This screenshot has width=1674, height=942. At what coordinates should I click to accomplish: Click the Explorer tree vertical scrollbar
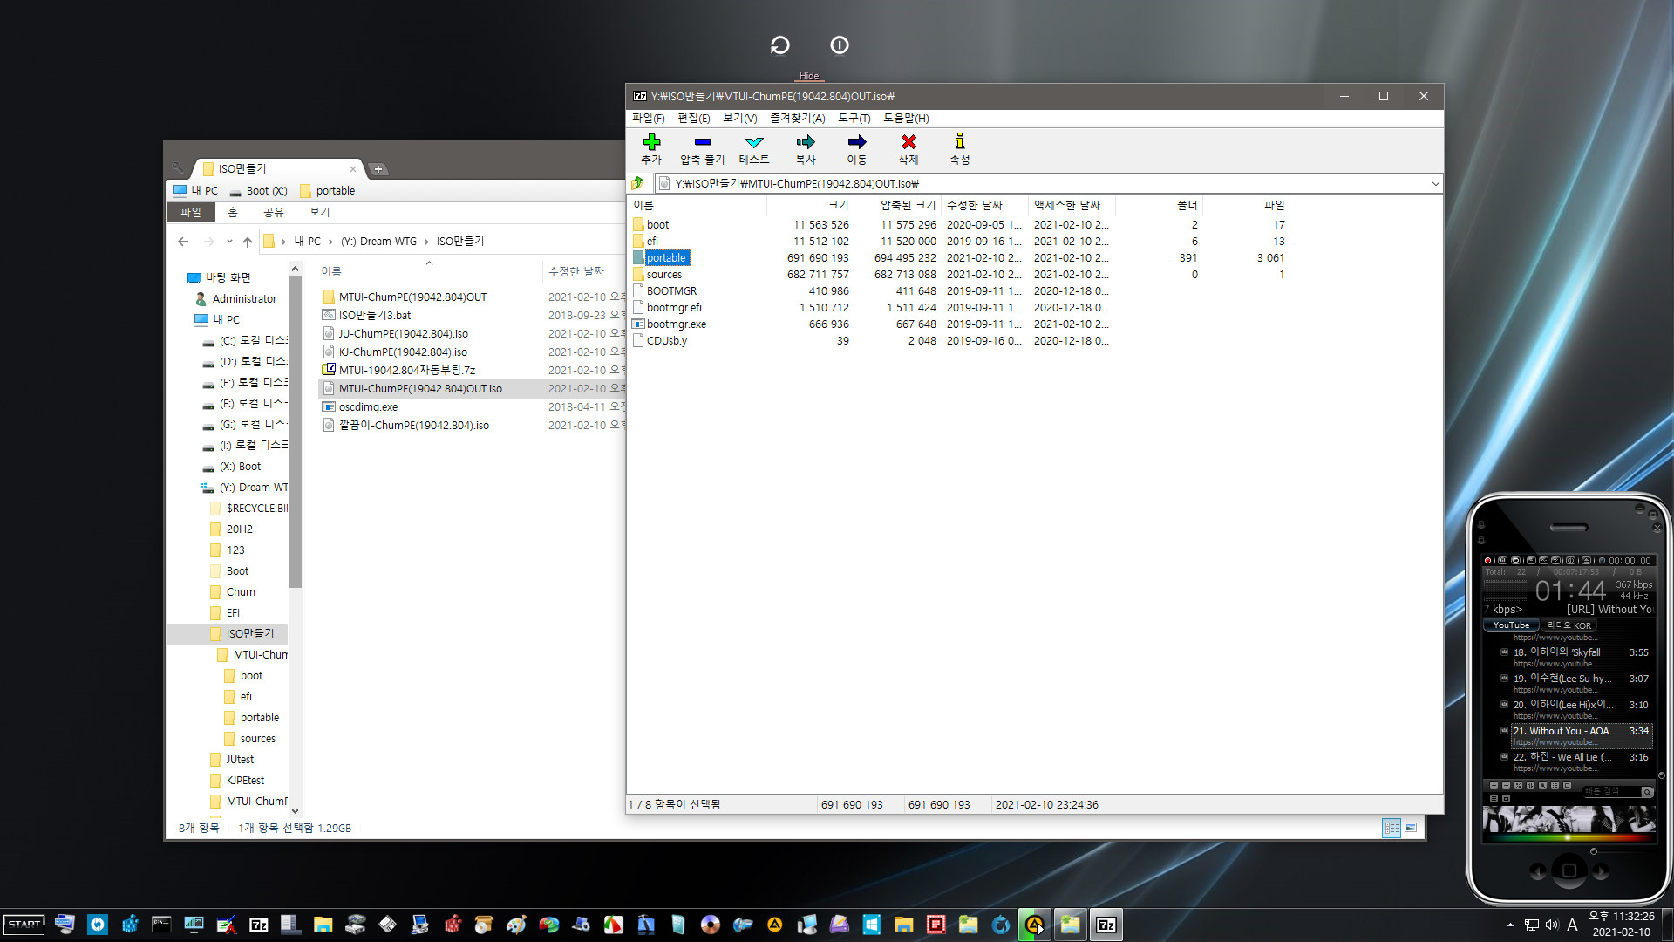295,433
